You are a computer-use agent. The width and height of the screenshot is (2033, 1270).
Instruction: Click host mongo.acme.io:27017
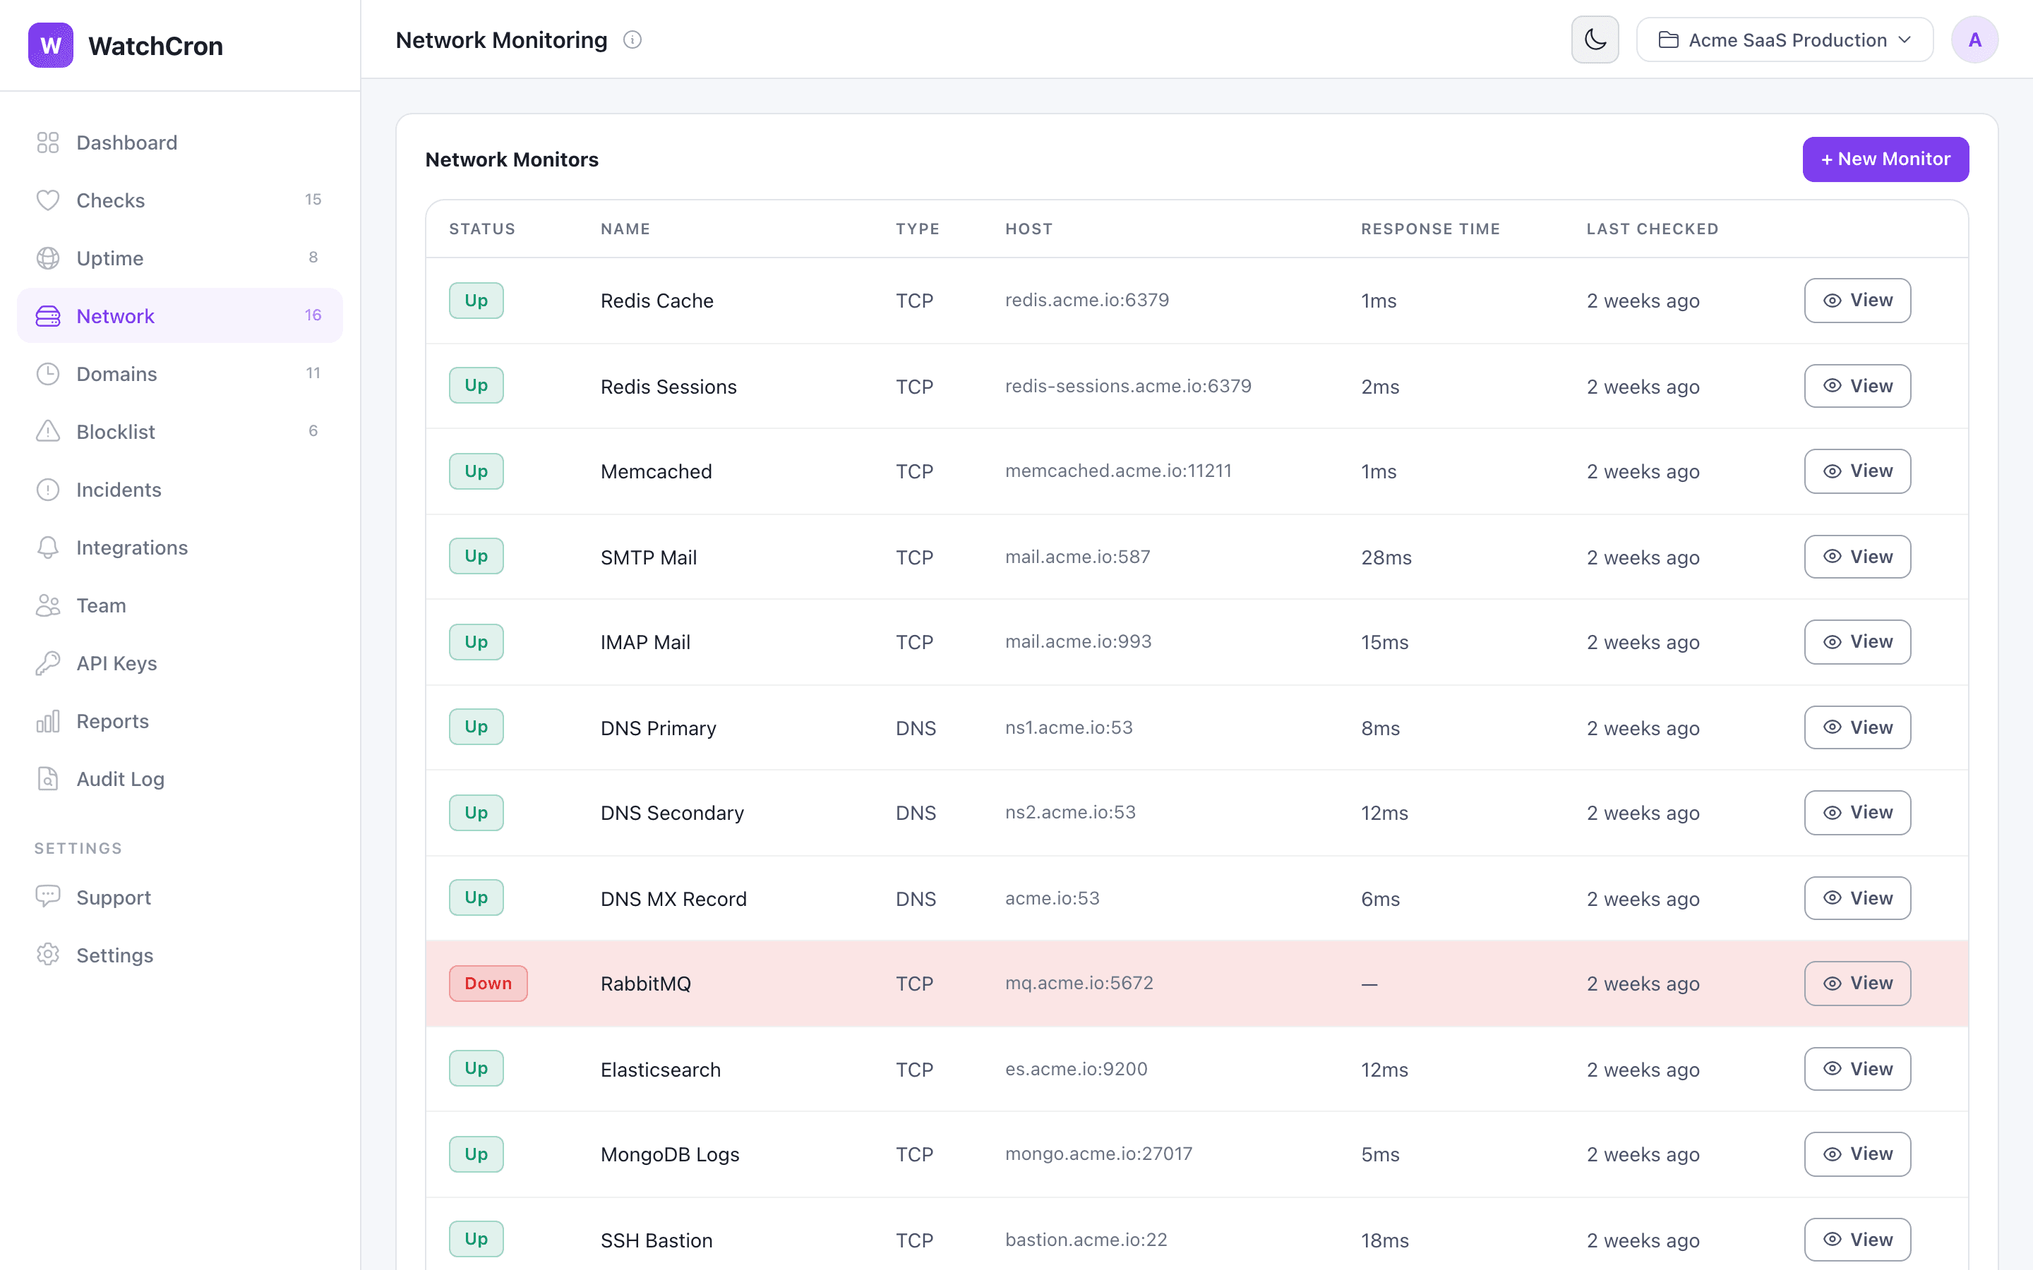(1099, 1154)
